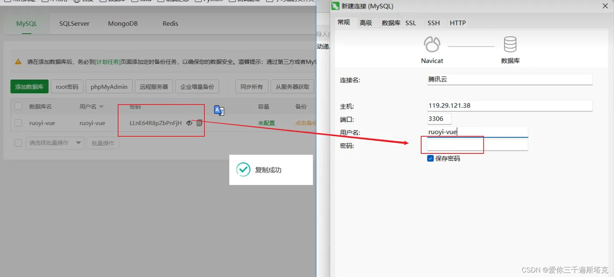Click the warning triangle icon in notice

pyautogui.click(x=18, y=62)
